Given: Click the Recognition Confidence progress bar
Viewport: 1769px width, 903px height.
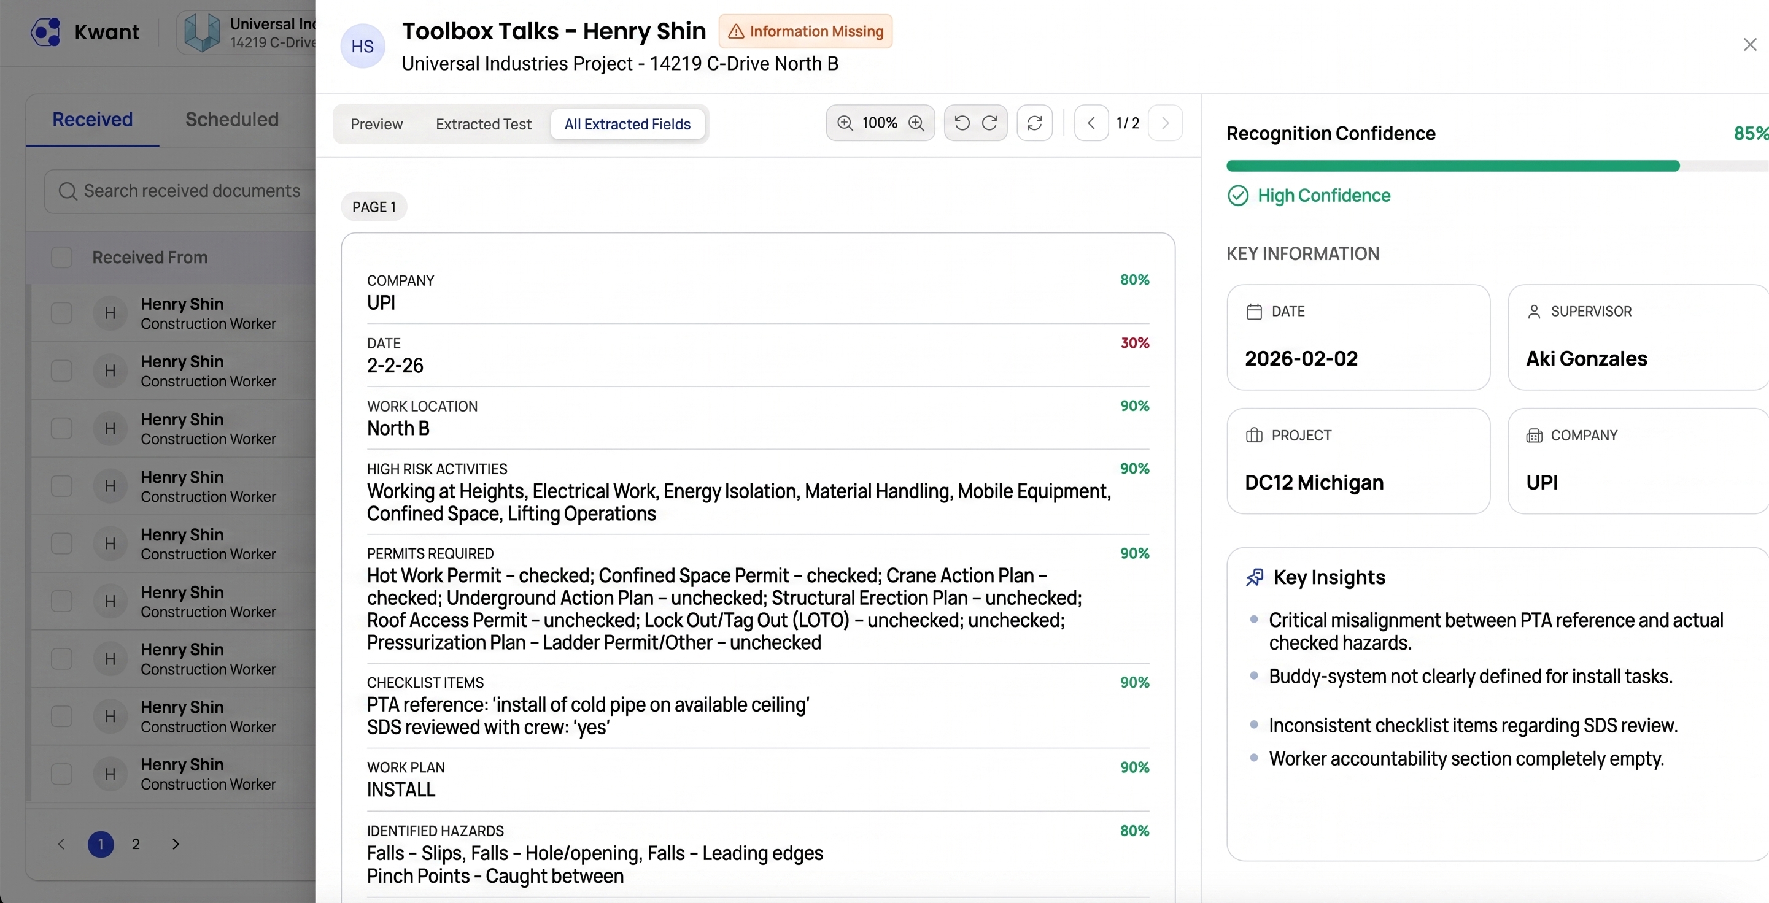Looking at the screenshot, I should (1498, 166).
